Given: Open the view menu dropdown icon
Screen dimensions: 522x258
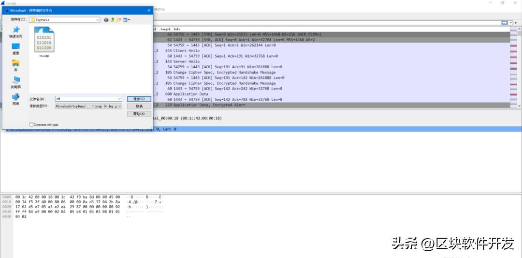Looking at the screenshot, I should pos(127,20).
